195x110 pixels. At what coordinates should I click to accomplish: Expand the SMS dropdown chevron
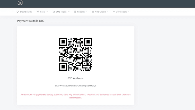point(47,12)
